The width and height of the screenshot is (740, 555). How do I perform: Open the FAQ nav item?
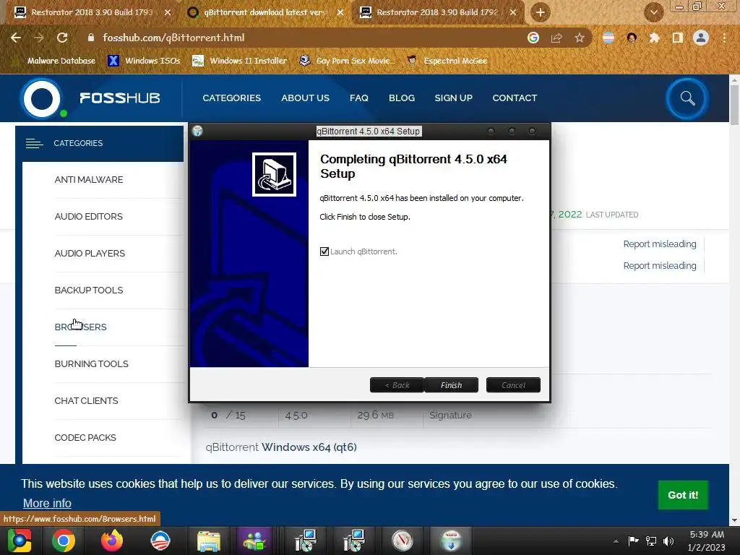(358, 98)
